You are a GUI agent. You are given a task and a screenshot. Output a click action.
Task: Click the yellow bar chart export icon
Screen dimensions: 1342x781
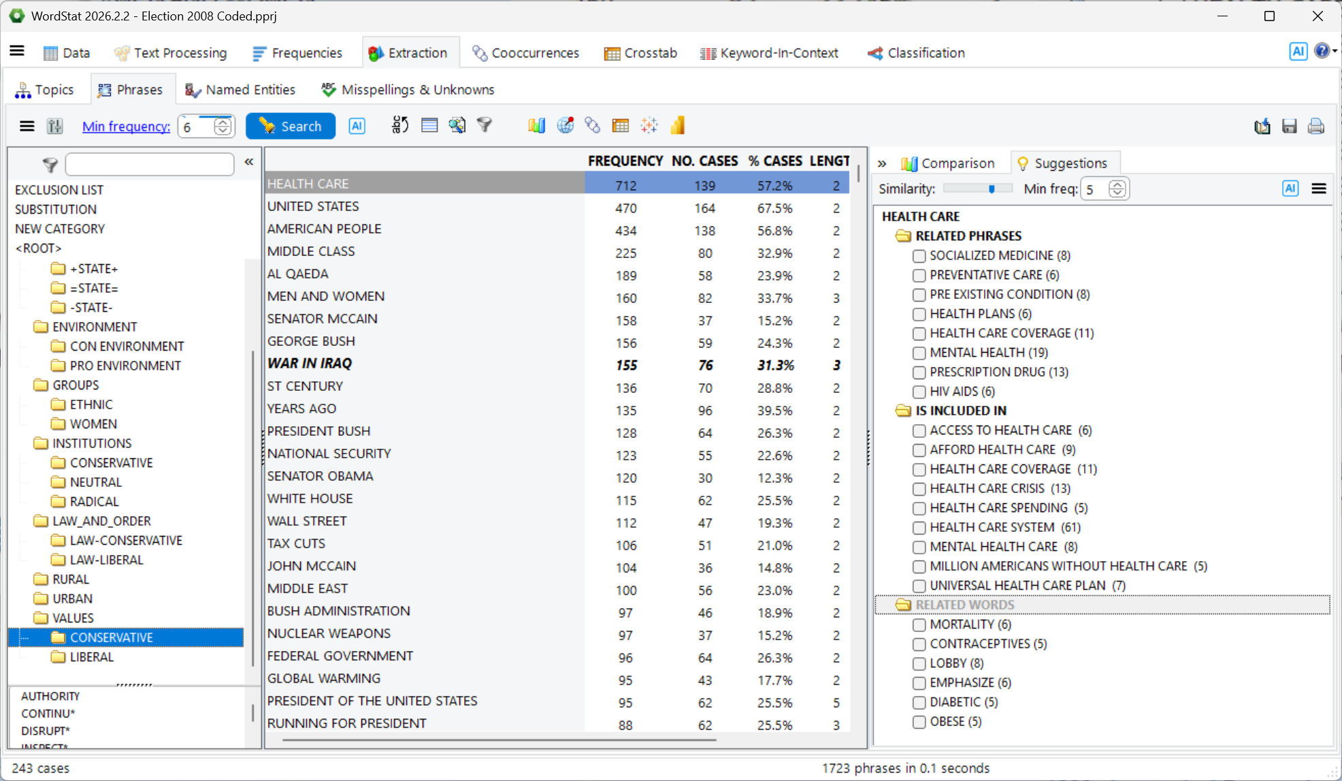click(x=677, y=125)
